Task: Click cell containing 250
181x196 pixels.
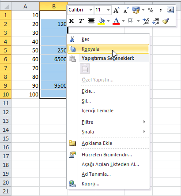Action: [53, 50]
